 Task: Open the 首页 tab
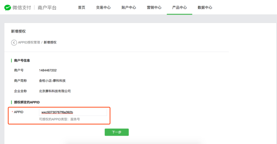pos(82,8)
